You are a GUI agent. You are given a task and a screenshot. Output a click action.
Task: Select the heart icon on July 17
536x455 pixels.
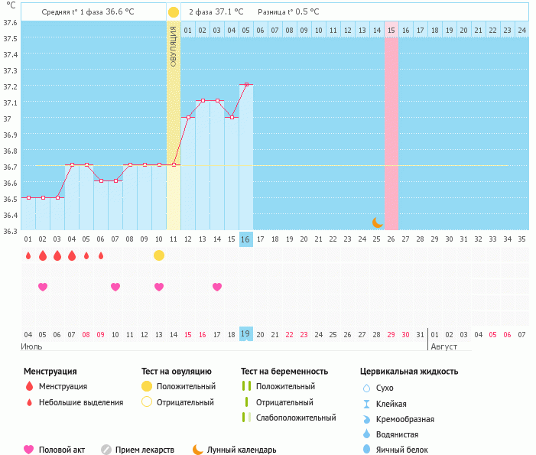pos(217,287)
